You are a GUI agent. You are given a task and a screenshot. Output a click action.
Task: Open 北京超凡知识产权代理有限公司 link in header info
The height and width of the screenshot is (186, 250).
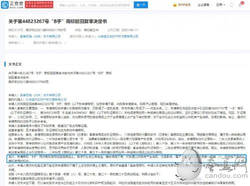(x=118, y=36)
